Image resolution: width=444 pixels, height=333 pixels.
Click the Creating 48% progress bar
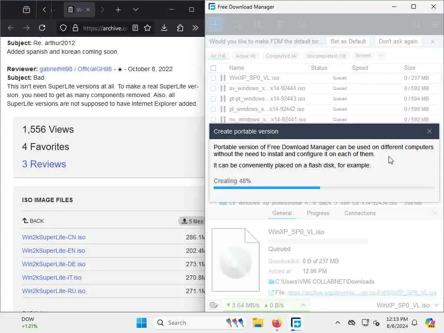point(324,188)
